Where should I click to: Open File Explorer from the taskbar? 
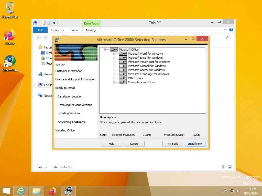37,191
